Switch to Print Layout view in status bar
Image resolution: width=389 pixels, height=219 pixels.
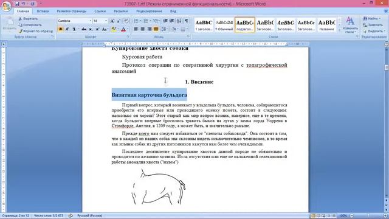pyautogui.click(x=313, y=215)
